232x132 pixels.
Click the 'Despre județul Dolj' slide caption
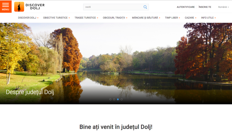30,92
